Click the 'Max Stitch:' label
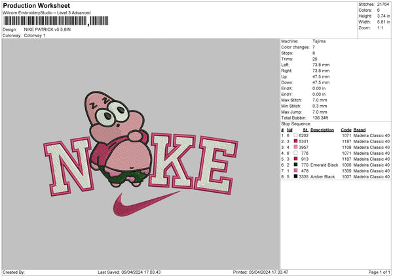This screenshot has height=277, width=393. coord(291,100)
